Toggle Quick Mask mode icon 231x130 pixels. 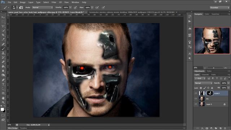tap(3, 115)
